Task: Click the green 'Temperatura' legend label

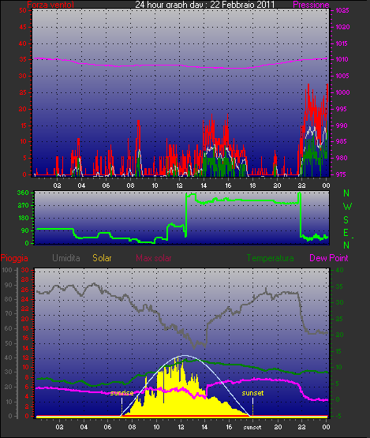Action: [270, 258]
